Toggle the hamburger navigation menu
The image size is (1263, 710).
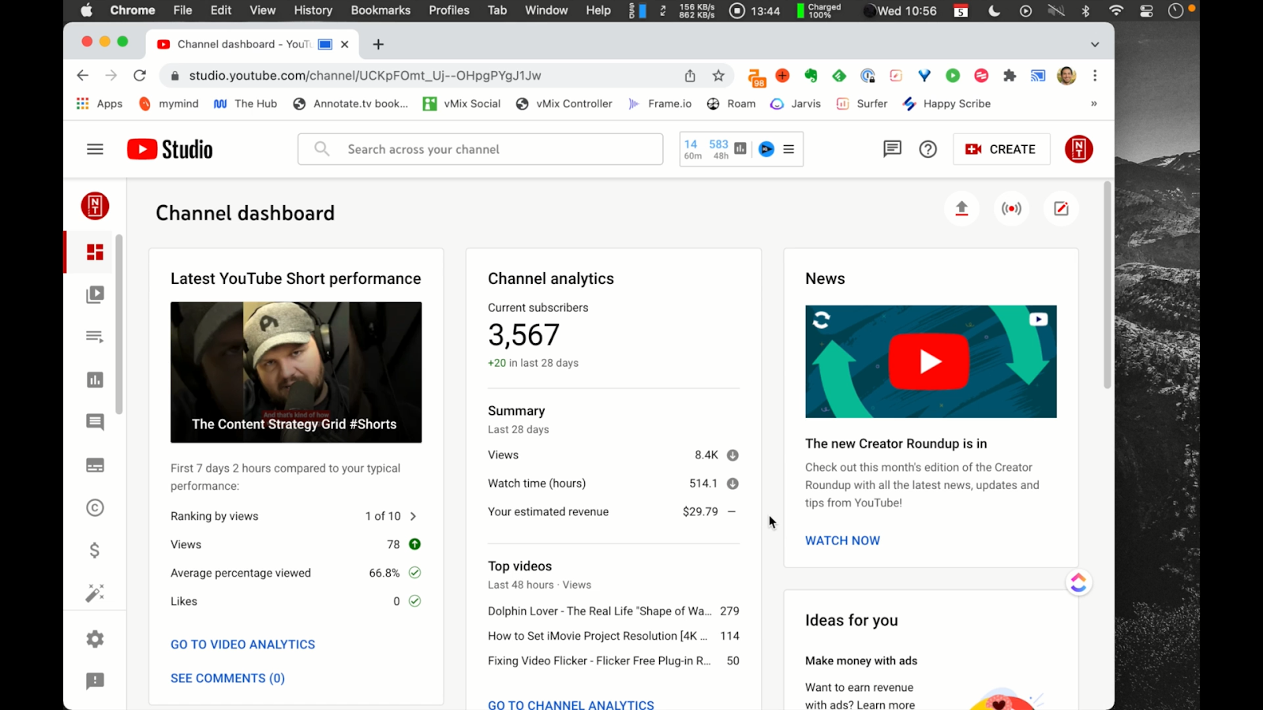(x=95, y=149)
